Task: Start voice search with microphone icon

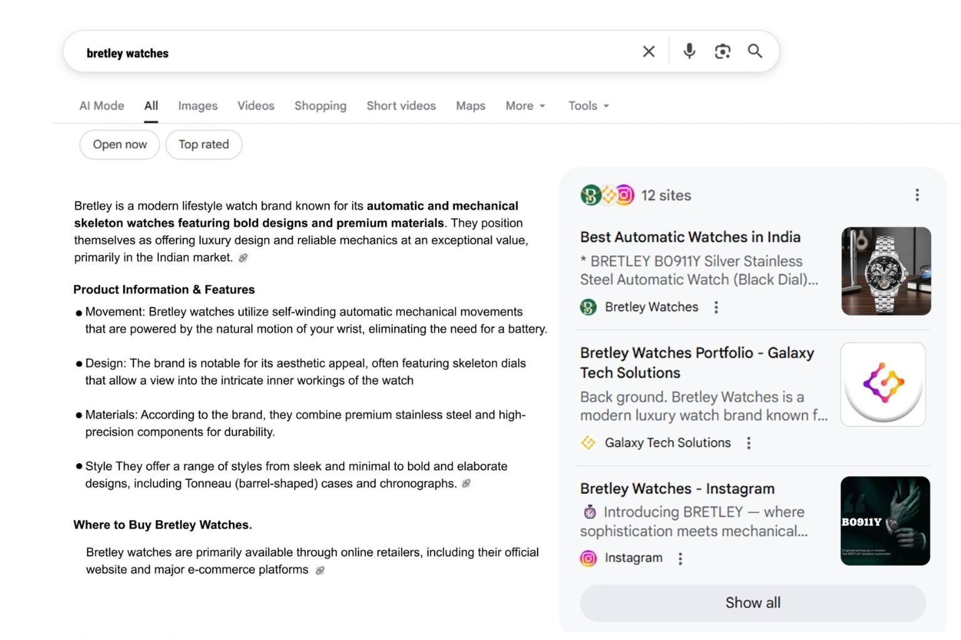Action: (x=689, y=51)
